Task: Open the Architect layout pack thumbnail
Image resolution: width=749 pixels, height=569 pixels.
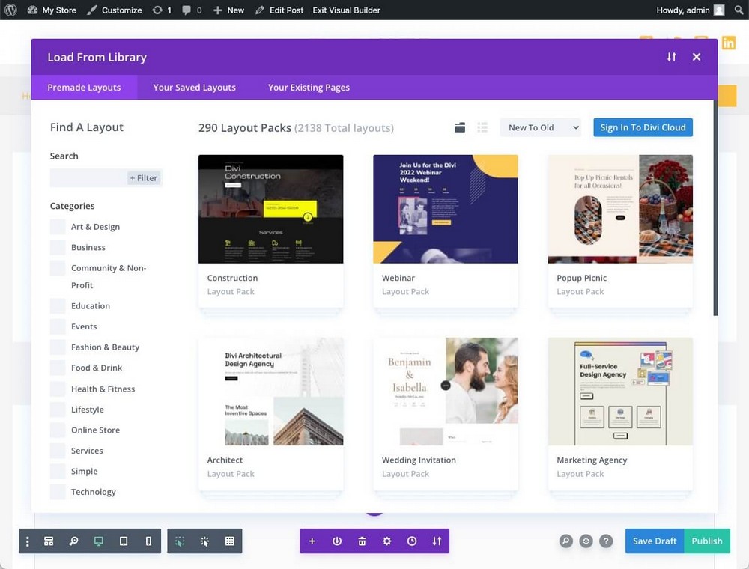Action: pos(271,392)
